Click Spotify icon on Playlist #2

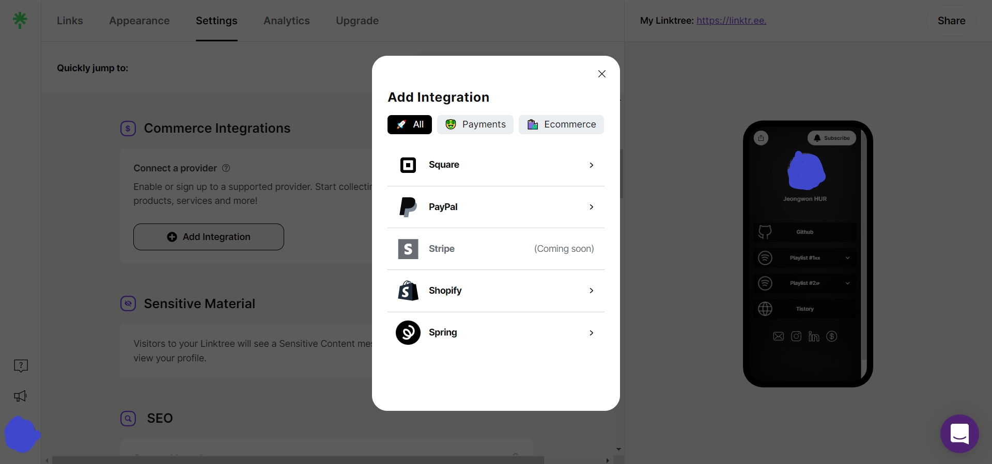point(765,283)
